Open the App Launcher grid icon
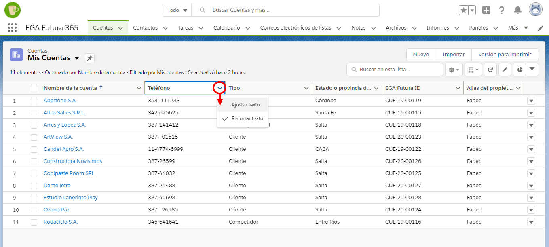 click(12, 28)
